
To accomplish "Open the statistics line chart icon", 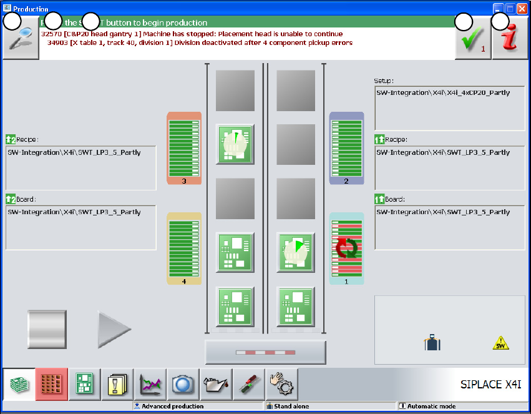I will [x=150, y=384].
